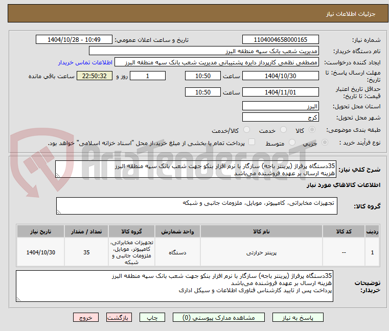This screenshot has height=331, width=389.
Task: Click the خروج exit button
Action: click(x=85, y=317)
